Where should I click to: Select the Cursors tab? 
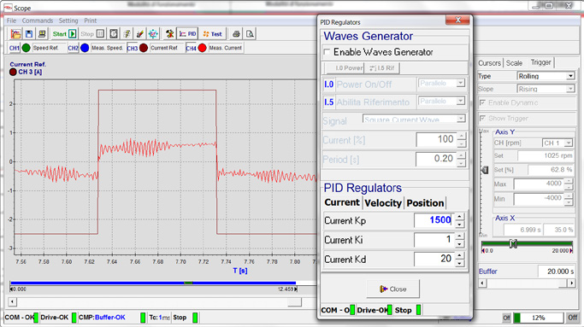pyautogui.click(x=489, y=63)
